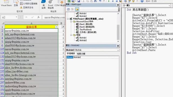Click the Reset stop toolbar icon
173x97 pixels.
117,1
